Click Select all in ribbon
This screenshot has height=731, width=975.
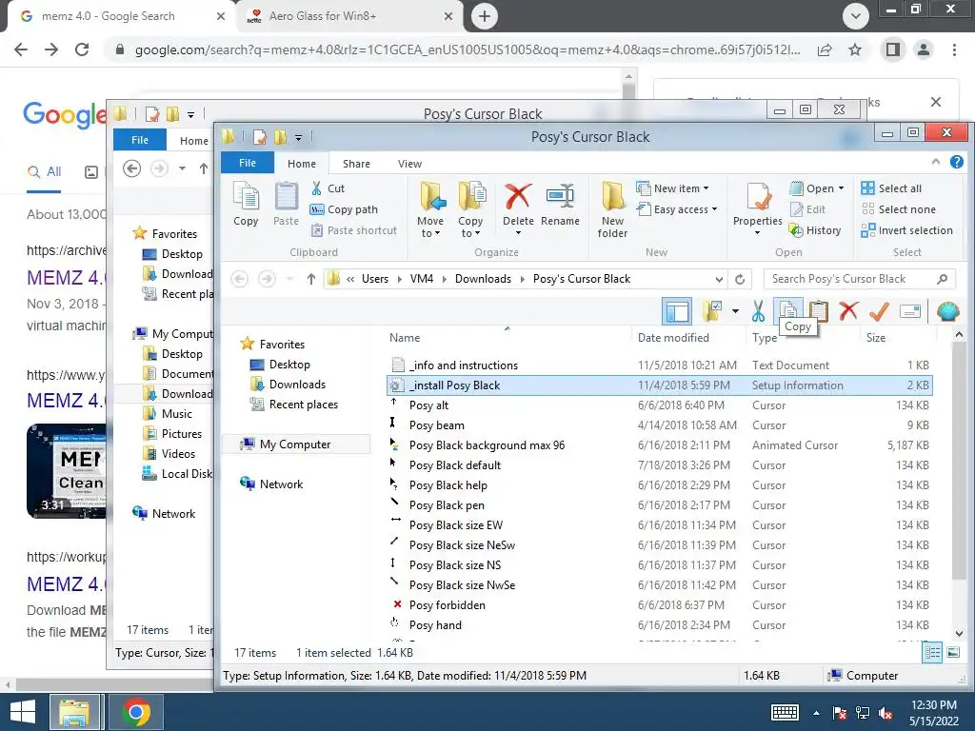point(891,188)
